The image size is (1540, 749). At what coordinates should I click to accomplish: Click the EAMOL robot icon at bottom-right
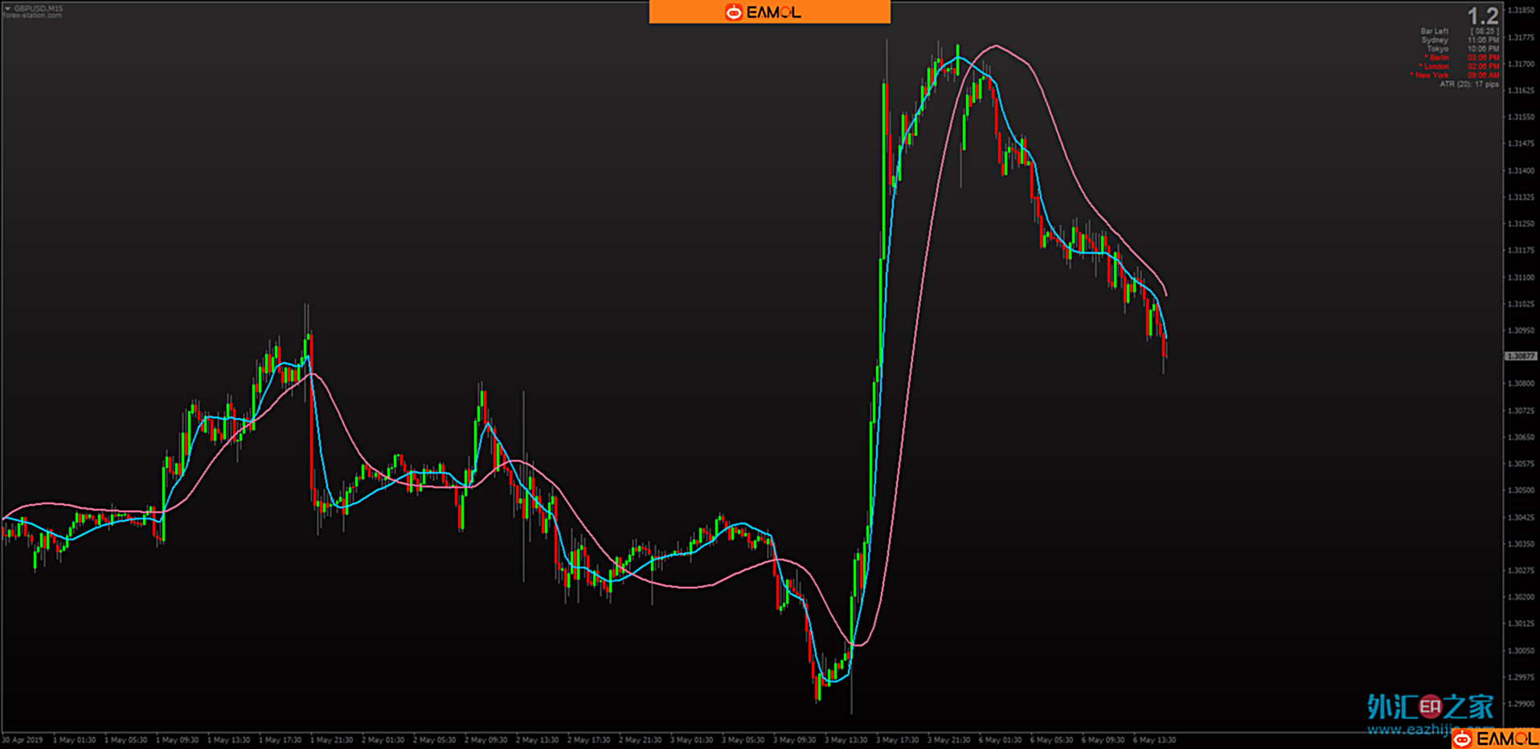click(1462, 739)
